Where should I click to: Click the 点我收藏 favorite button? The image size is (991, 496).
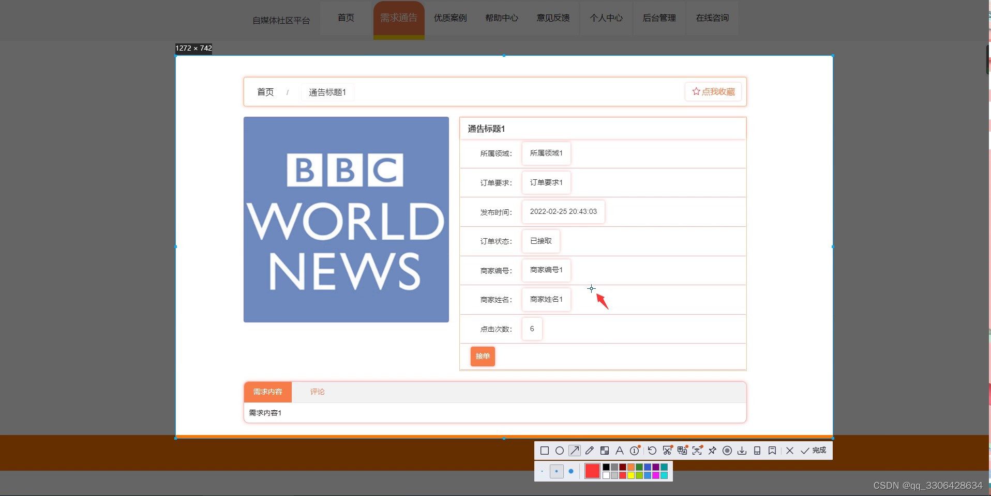[713, 91]
